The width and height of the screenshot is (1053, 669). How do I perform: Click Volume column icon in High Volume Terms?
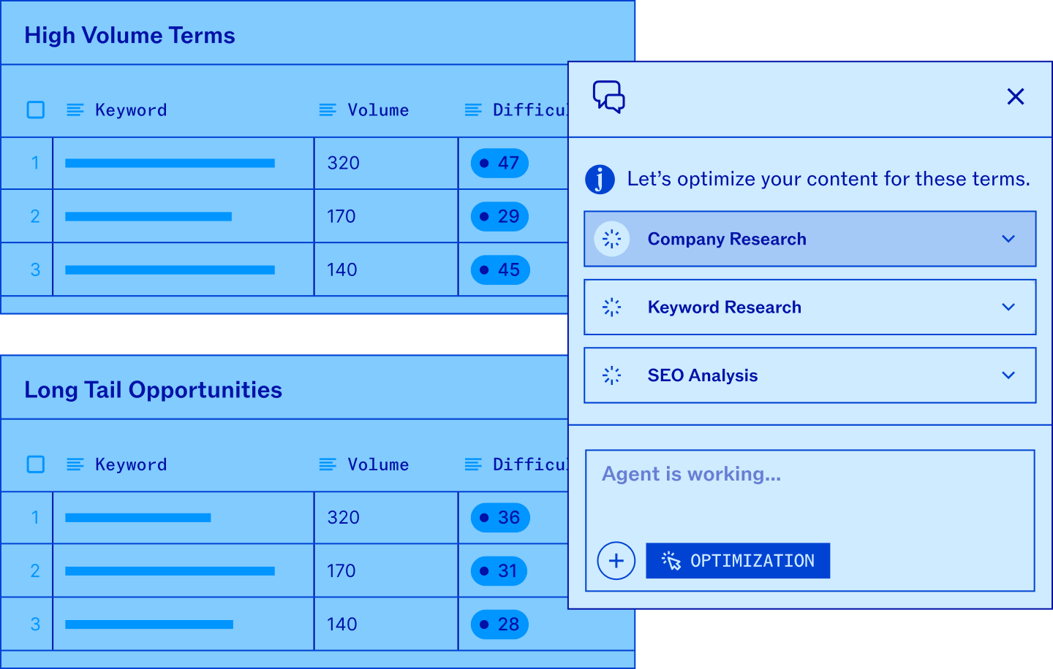click(328, 110)
